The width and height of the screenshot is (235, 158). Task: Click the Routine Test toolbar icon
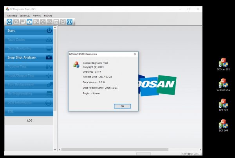coord(36,22)
